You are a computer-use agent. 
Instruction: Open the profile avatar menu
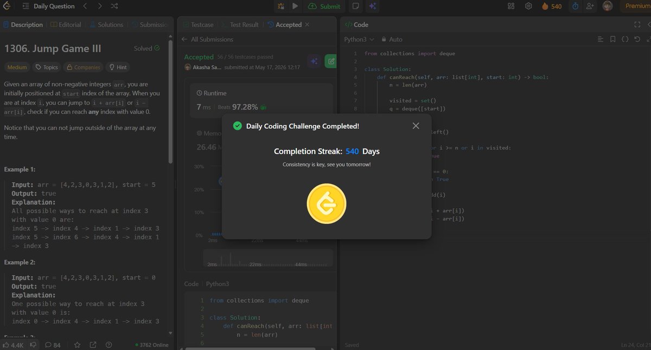tap(608, 6)
